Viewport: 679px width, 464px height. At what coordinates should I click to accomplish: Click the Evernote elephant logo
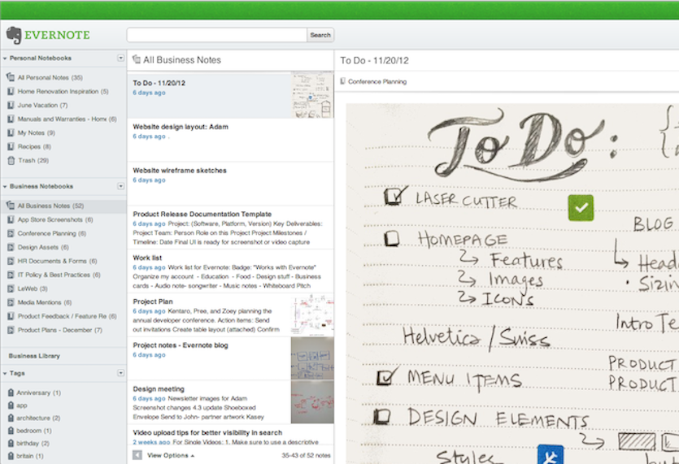click(x=14, y=35)
